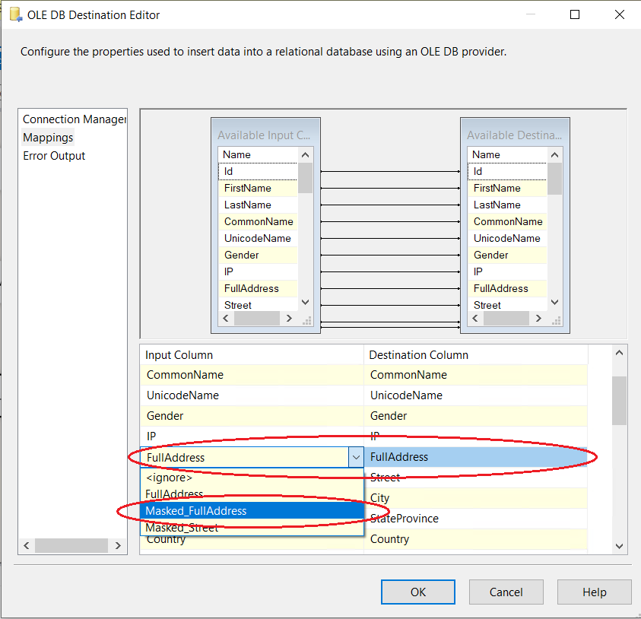This screenshot has width=641, height=619.
Task: Open the FullAddress input column dropdown arrow
Action: coord(355,457)
